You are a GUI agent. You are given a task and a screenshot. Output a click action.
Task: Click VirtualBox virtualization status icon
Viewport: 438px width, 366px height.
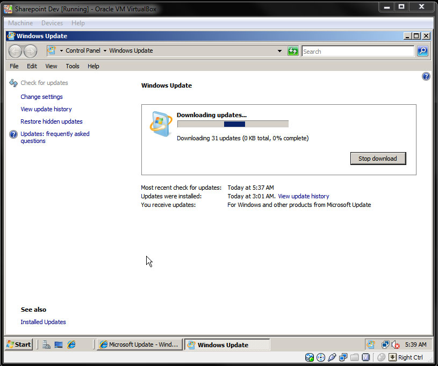(365, 357)
